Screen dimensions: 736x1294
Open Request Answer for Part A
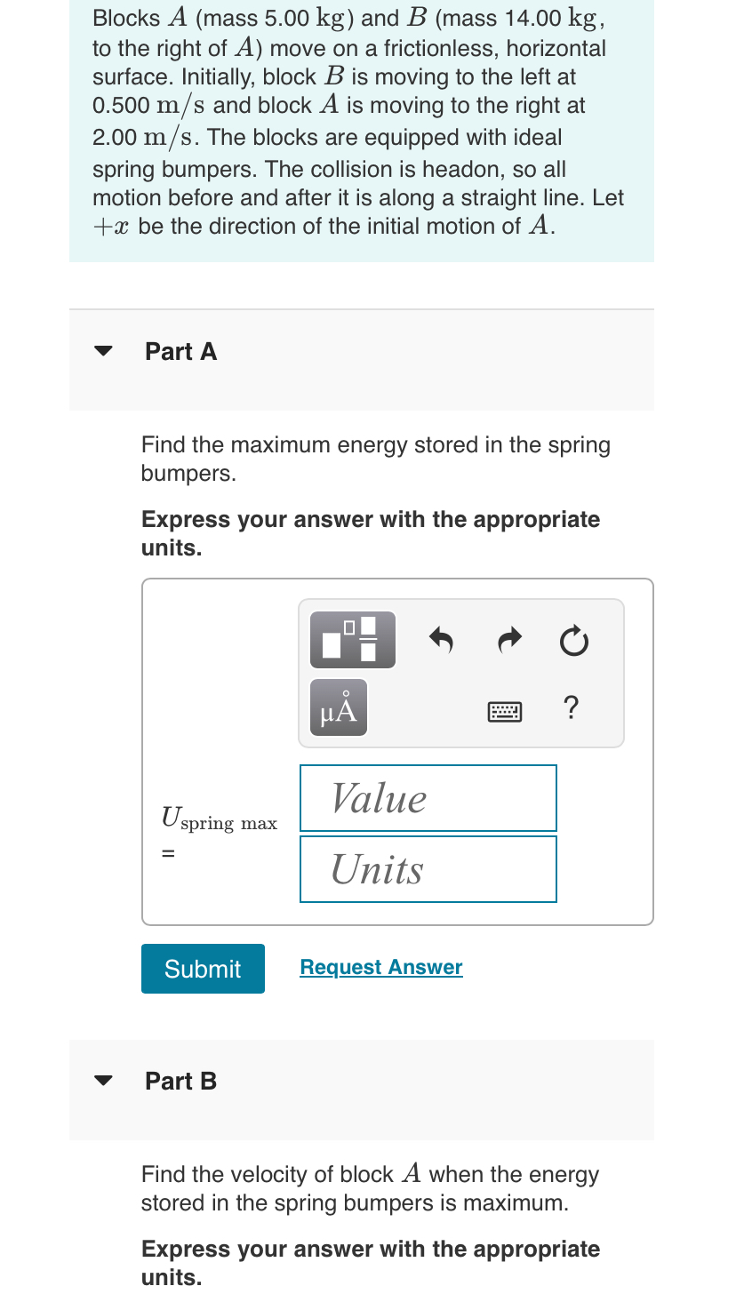point(380,967)
